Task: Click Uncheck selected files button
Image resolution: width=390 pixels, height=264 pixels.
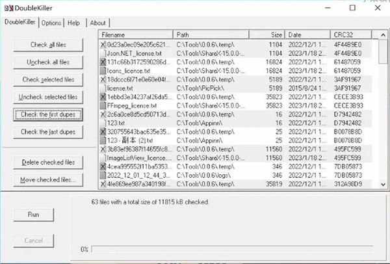Action: 48,97
